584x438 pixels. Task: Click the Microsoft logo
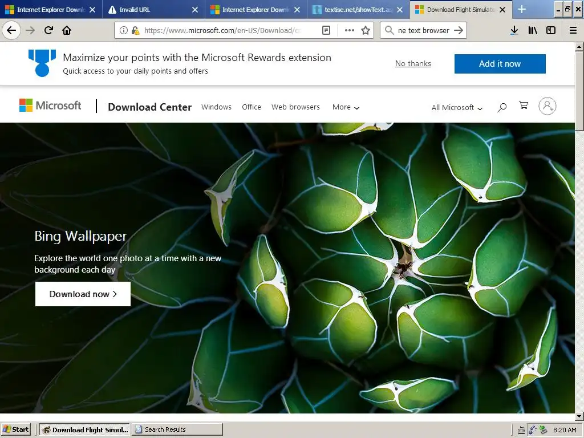click(x=50, y=106)
